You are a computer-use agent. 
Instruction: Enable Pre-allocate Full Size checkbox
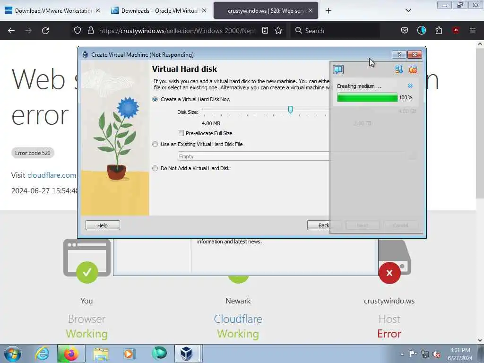click(181, 133)
